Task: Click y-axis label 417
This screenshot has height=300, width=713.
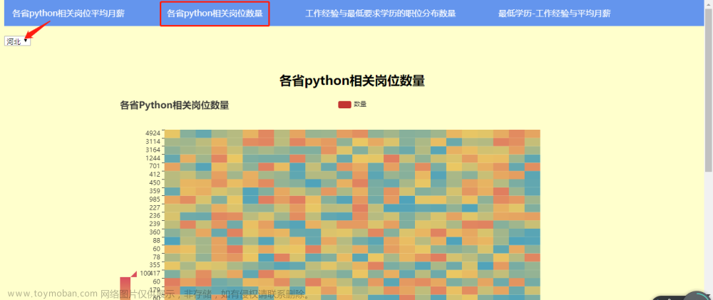Action: point(155,273)
